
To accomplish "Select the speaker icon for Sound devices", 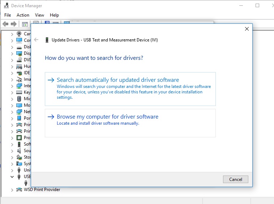I will [x=19, y=151].
